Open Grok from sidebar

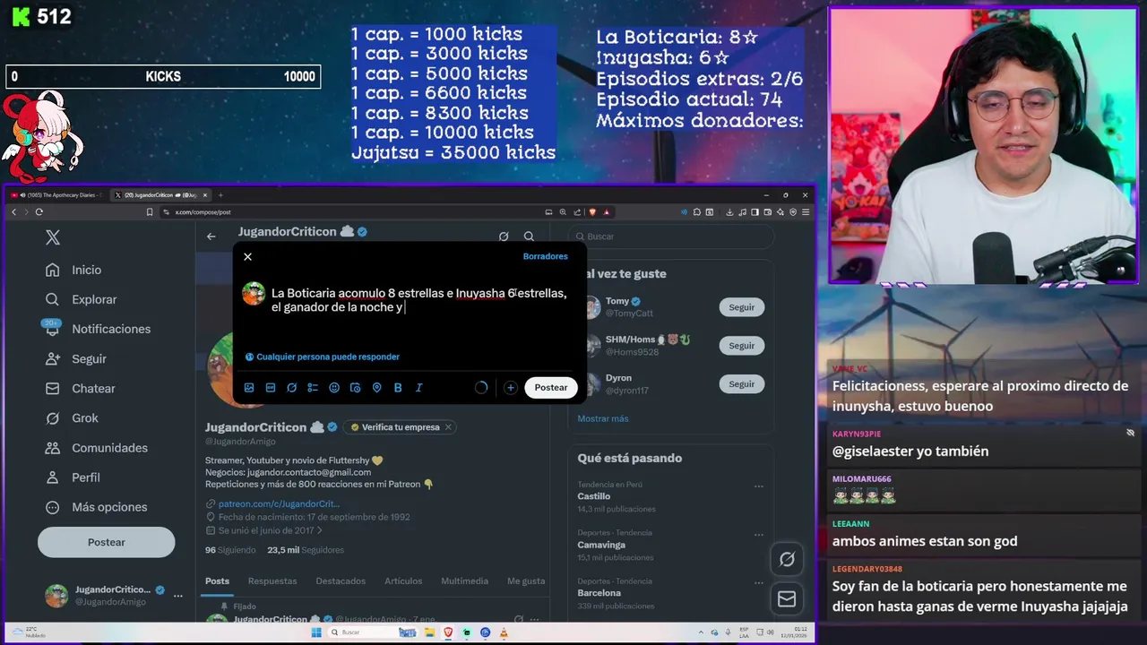(x=73, y=418)
